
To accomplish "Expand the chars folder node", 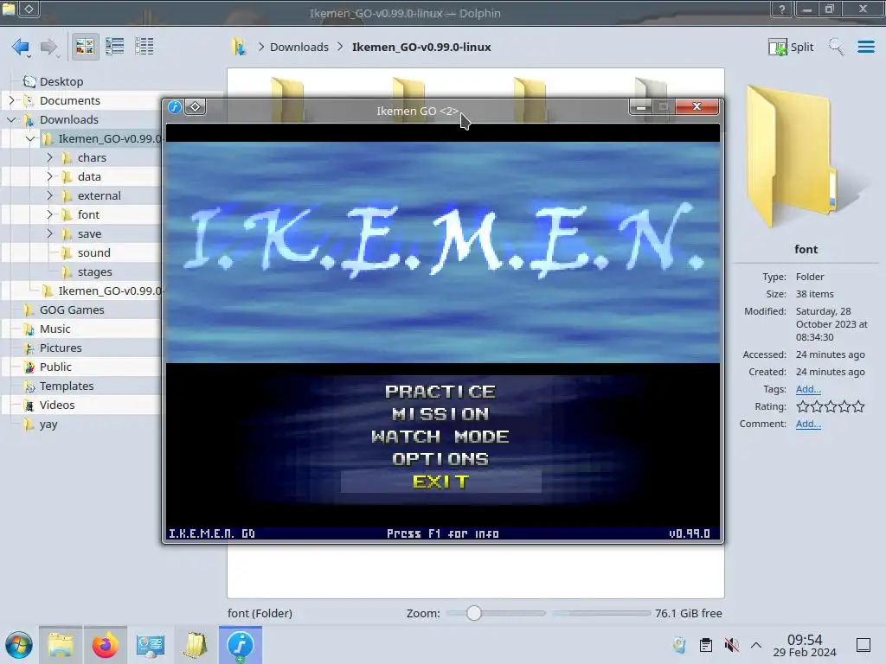I will [49, 157].
